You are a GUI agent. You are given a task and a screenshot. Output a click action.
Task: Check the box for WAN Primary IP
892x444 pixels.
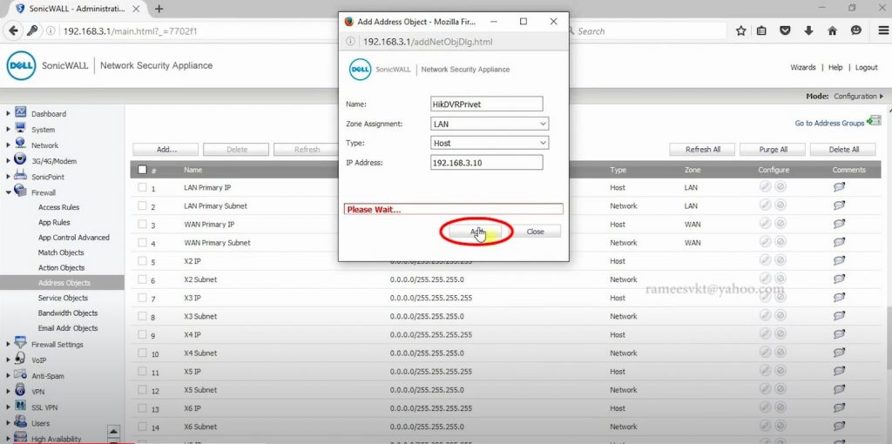[142, 224]
